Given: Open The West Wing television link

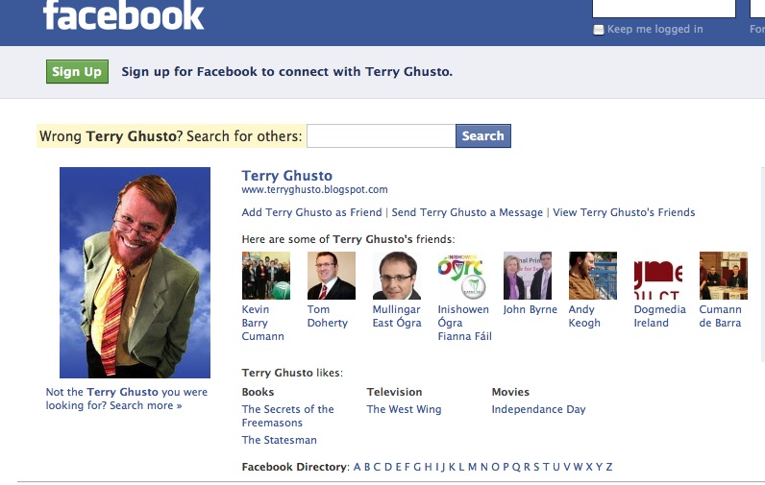Looking at the screenshot, I should click(x=404, y=409).
